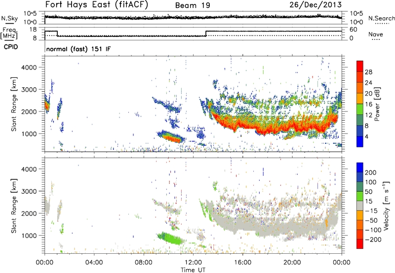Click the '-200' tick on velocity colorbar

pyautogui.click(x=373, y=239)
